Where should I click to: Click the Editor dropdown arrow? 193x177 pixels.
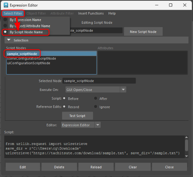click(x=98, y=125)
